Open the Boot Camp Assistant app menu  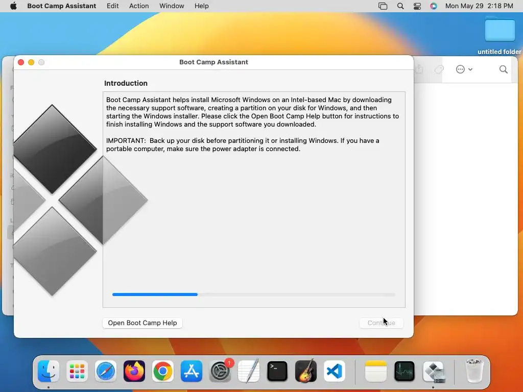point(62,6)
